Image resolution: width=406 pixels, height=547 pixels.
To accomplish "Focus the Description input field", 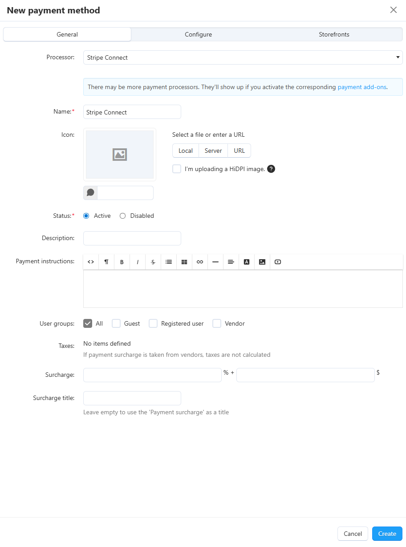I will [x=132, y=238].
